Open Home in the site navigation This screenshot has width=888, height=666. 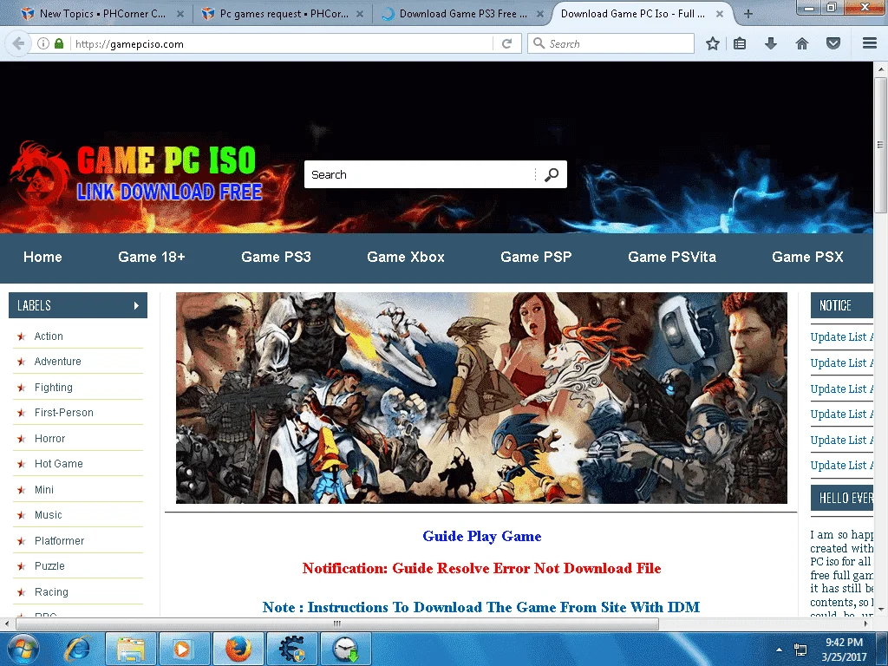42,257
